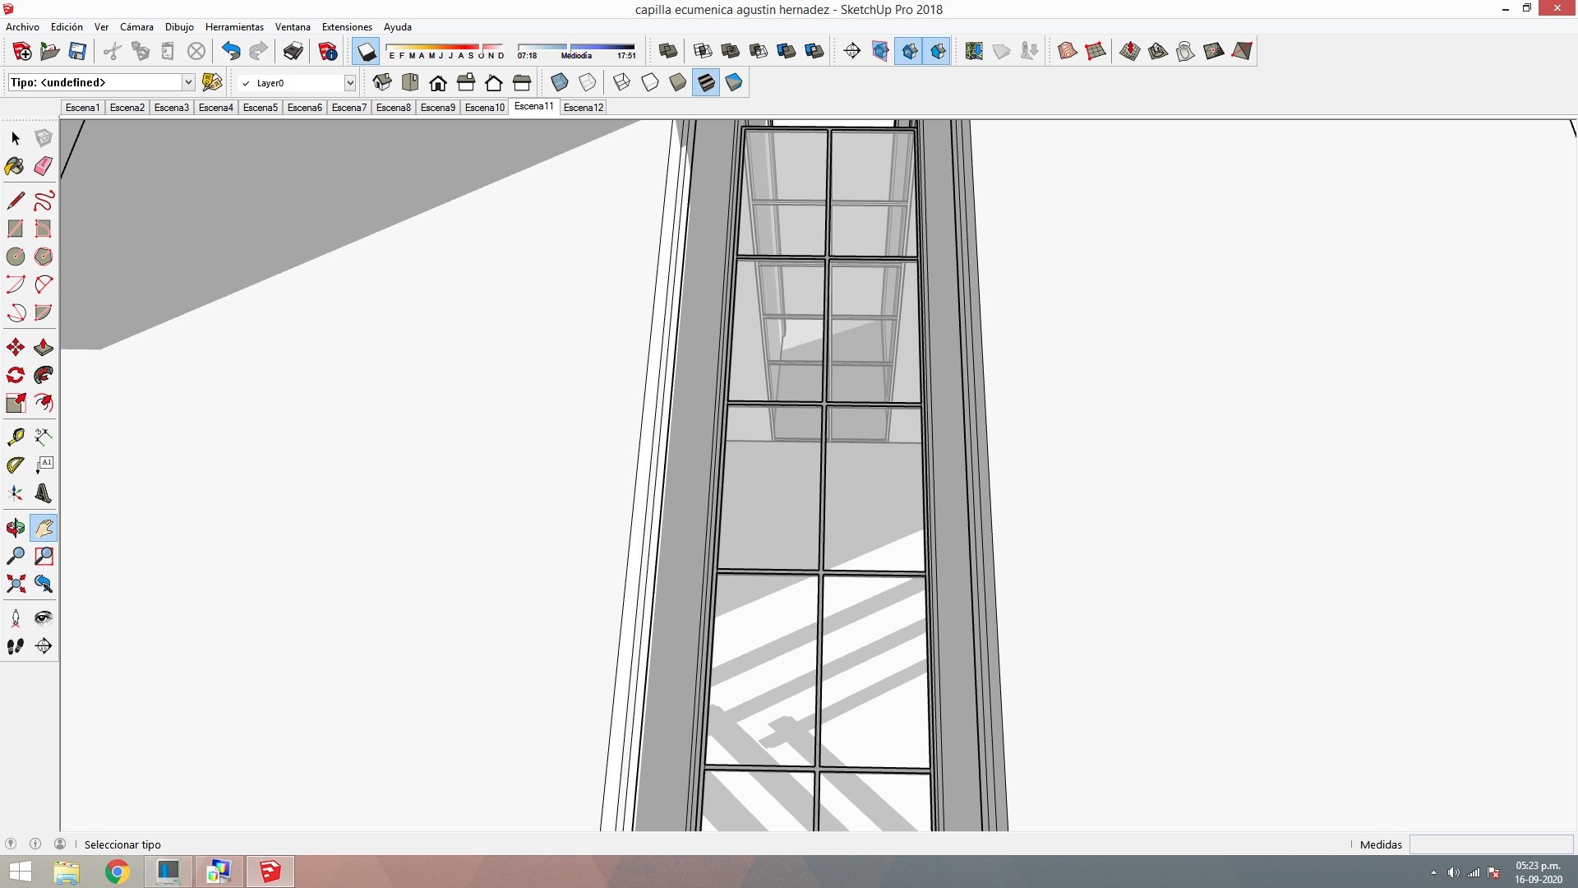Select the Paint Bucket tool

point(15,166)
